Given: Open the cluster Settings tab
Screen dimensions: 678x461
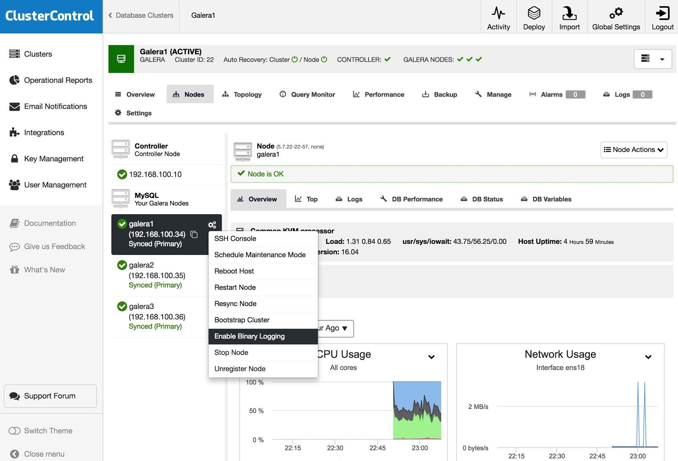Looking at the screenshot, I should [133, 113].
